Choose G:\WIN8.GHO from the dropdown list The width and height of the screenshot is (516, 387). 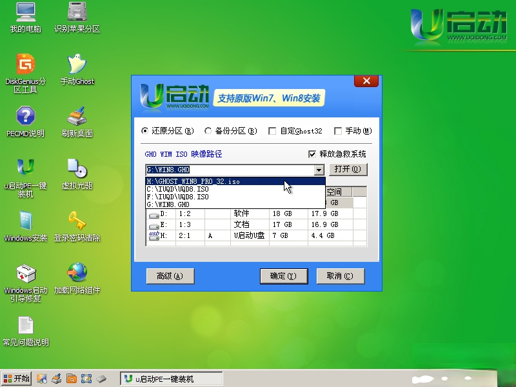235,204
